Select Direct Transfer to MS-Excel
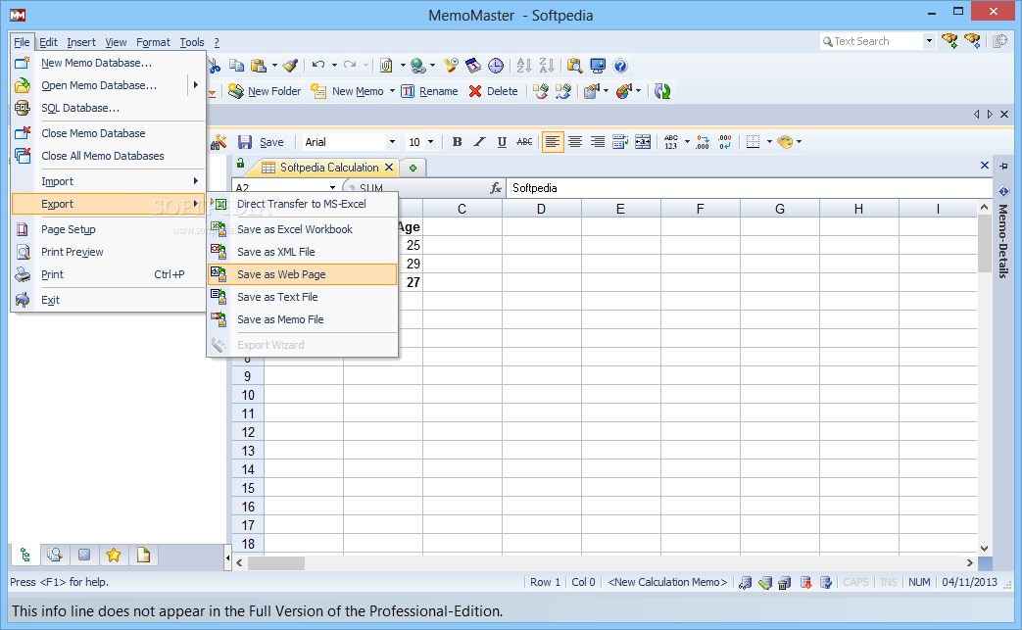 302,204
